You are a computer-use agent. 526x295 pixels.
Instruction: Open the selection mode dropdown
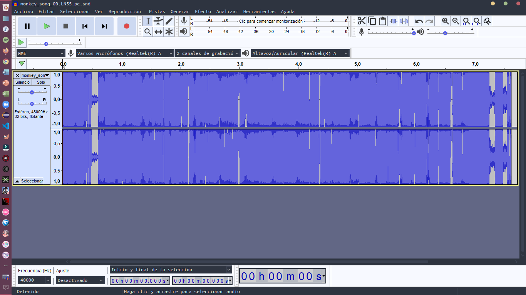click(x=171, y=270)
